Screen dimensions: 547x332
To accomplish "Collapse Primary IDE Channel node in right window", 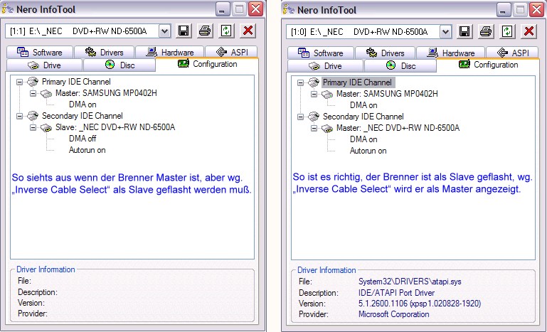I will pos(300,82).
